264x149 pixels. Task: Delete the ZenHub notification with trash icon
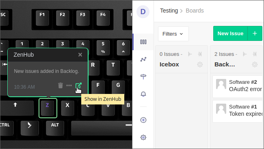click(x=61, y=85)
